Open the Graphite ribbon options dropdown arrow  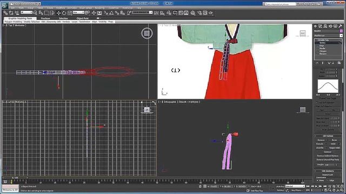100,18
